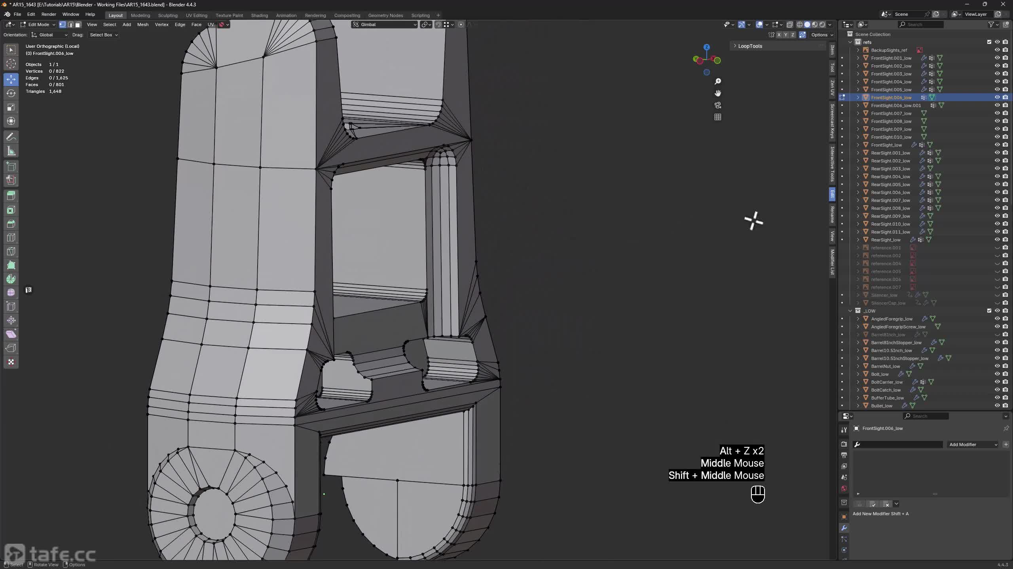1013x569 pixels.
Task: Open the Modifiers wrench properties tab
Action: [844, 528]
